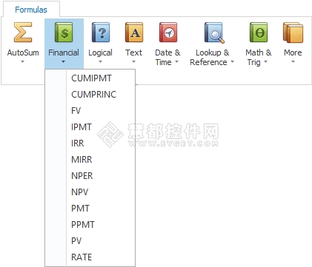Pick NPER in the function list
This screenshot has height=267, width=312.
90,176
